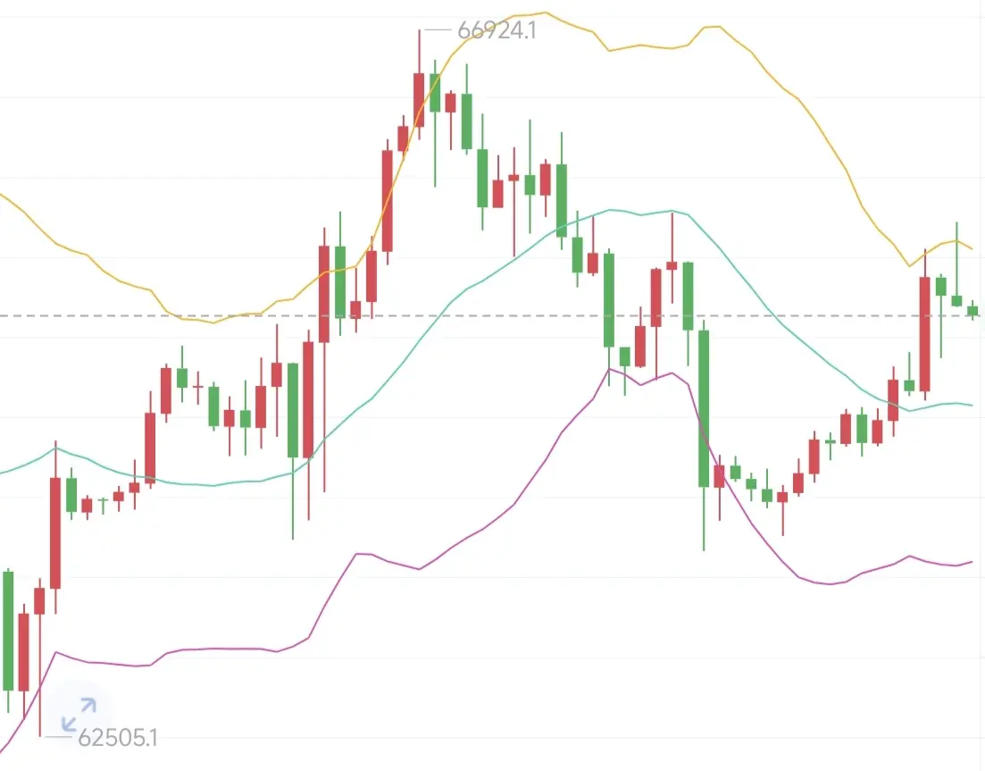The height and width of the screenshot is (771, 985).
Task: Click the red candle marked with 66924.1 high
Action: click(419, 99)
